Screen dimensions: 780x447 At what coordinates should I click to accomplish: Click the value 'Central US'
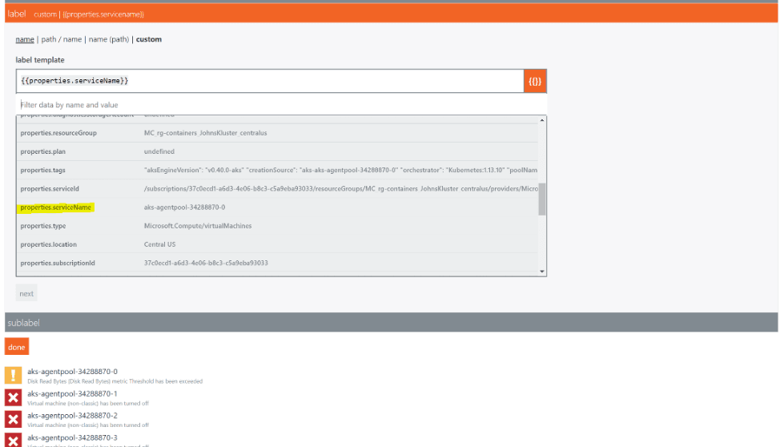[x=159, y=244]
